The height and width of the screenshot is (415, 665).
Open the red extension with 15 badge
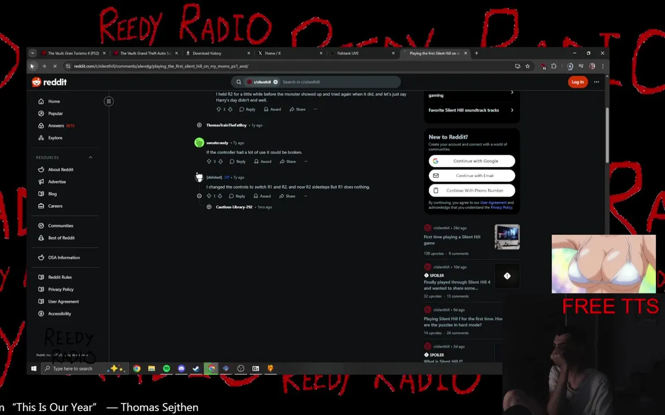click(543, 66)
